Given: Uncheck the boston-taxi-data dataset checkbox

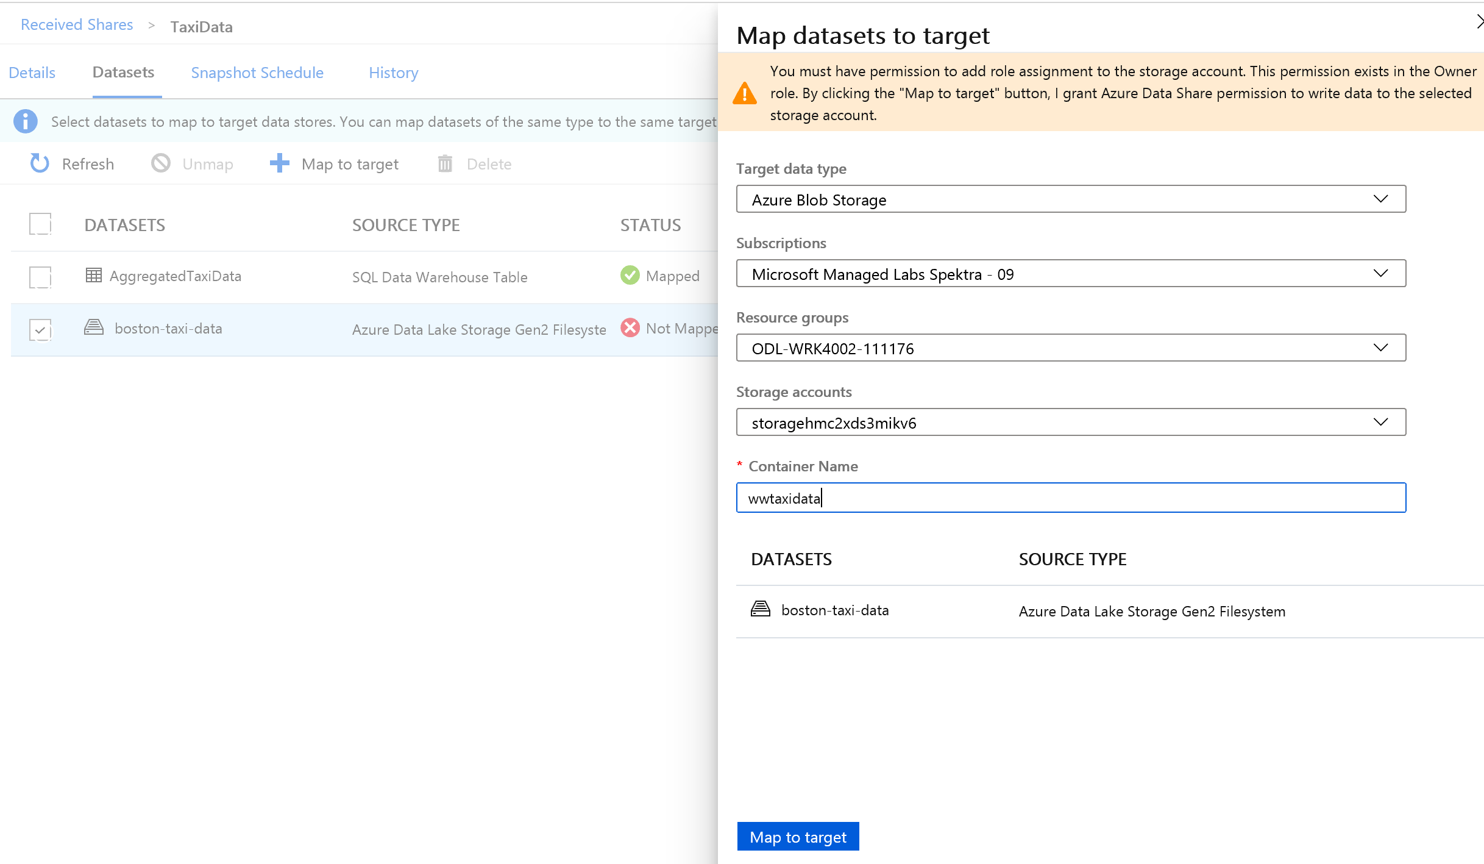Looking at the screenshot, I should 40,330.
